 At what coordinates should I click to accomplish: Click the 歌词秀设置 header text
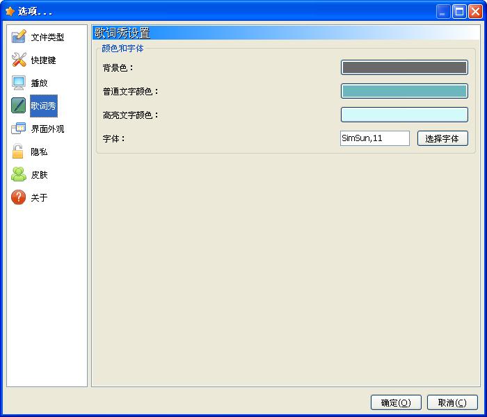click(x=122, y=33)
